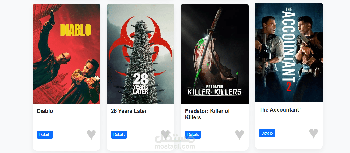Click the Predator Killer of Killers poster
This screenshot has height=153, width=350.
click(x=215, y=54)
